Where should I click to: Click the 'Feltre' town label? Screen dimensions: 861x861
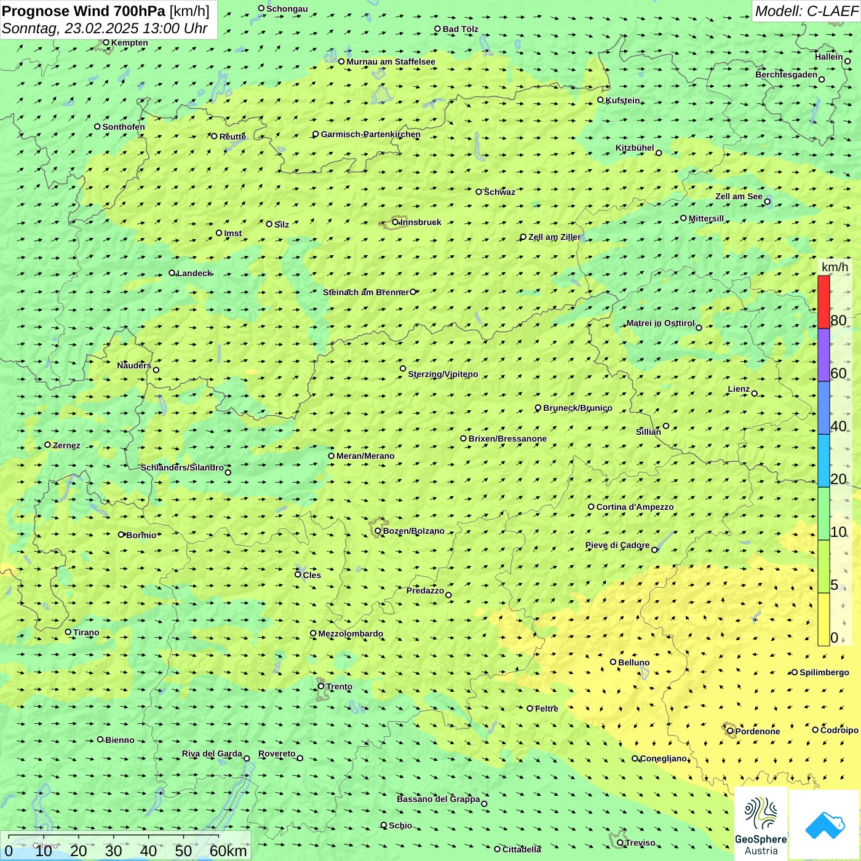[x=546, y=708]
